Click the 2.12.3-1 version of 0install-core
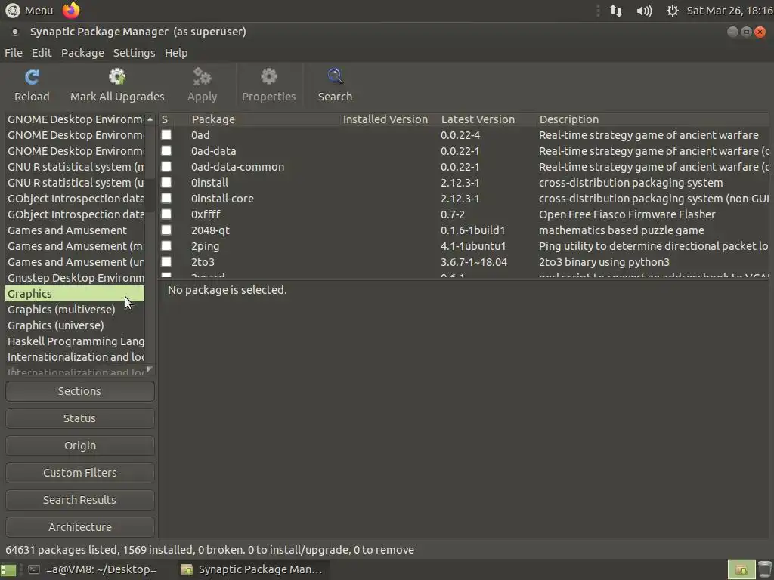The width and height of the screenshot is (774, 580). point(460,199)
